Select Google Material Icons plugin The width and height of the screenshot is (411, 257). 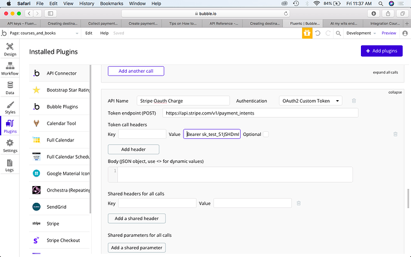point(59,174)
